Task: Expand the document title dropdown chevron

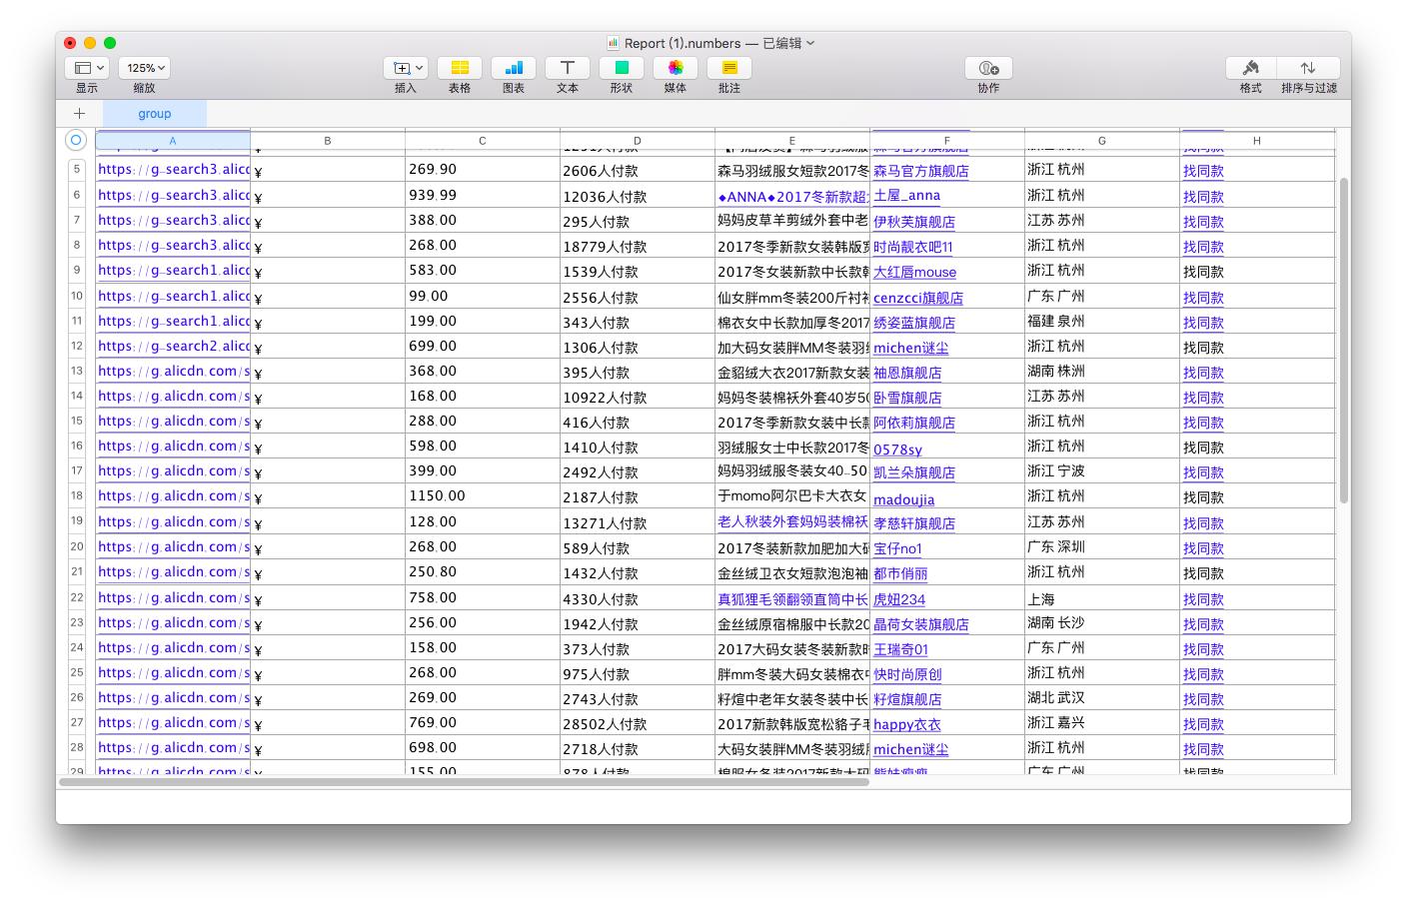Action: [810, 43]
